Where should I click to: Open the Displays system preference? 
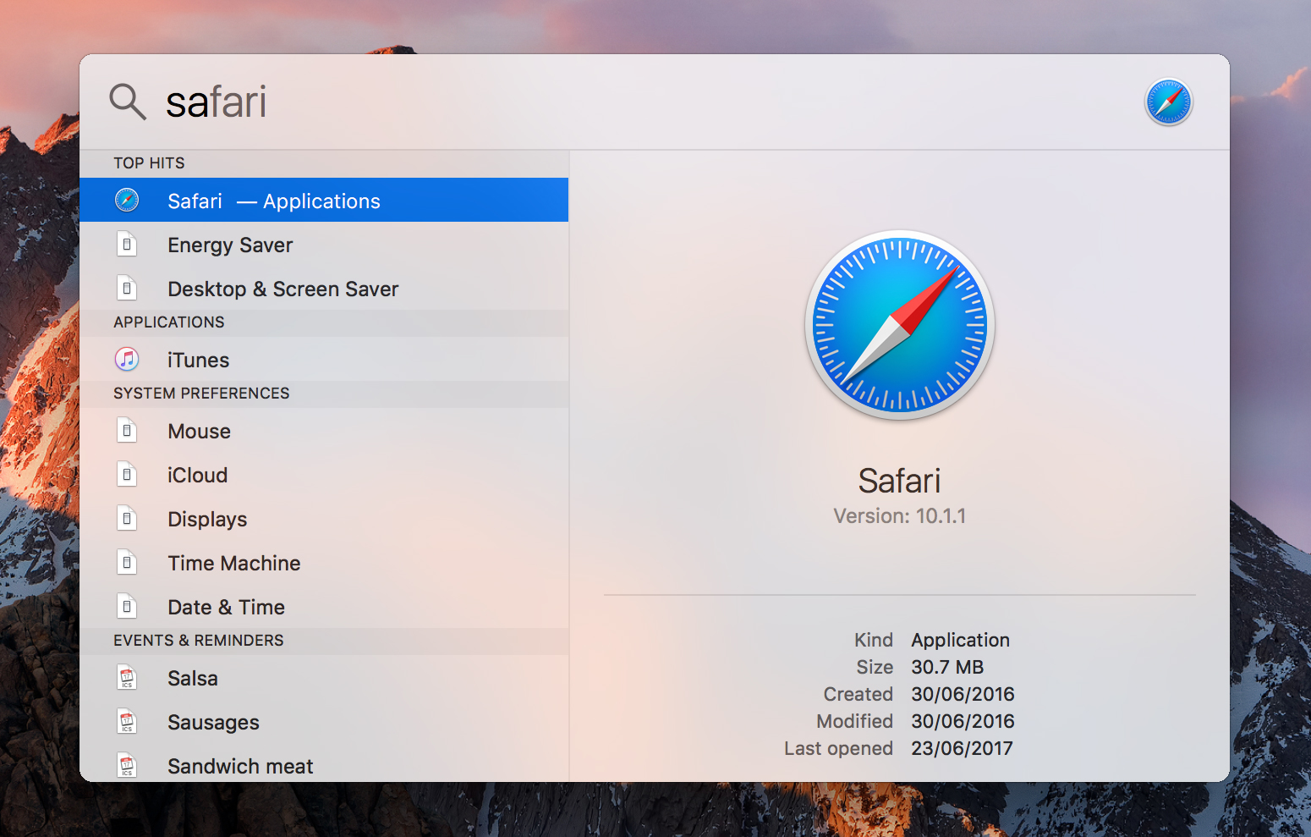(x=324, y=519)
